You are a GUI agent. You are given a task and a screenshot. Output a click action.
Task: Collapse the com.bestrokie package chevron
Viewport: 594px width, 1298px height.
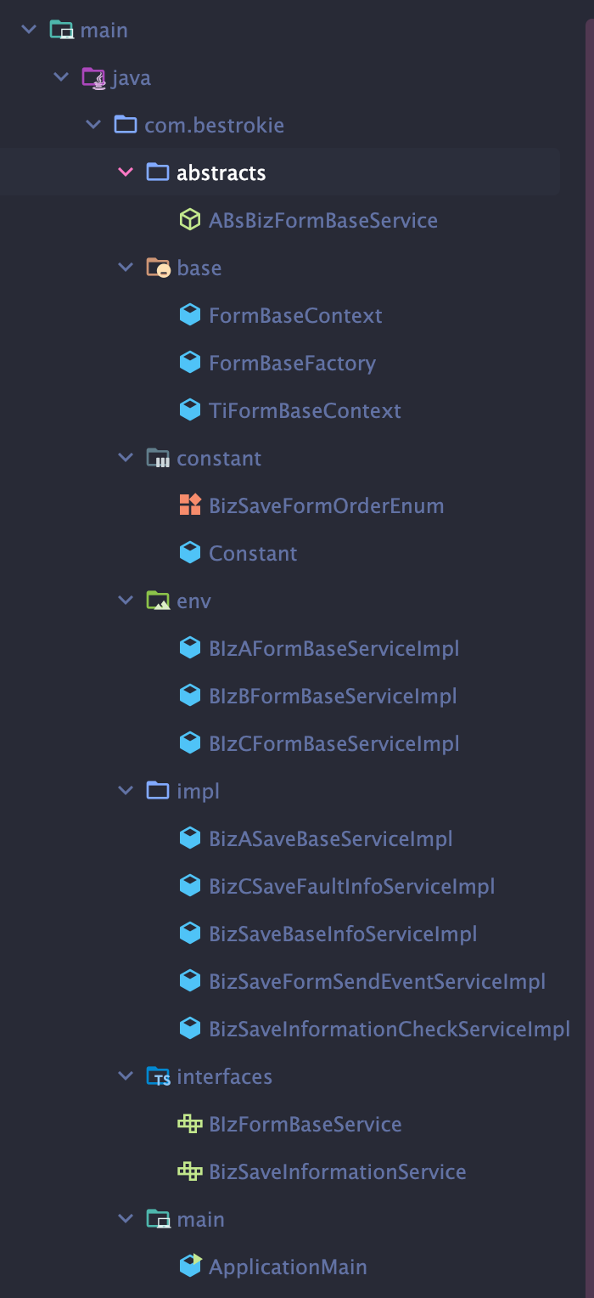click(x=93, y=125)
